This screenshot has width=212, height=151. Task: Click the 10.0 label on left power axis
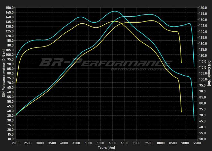pyautogui.click(x=10, y=139)
